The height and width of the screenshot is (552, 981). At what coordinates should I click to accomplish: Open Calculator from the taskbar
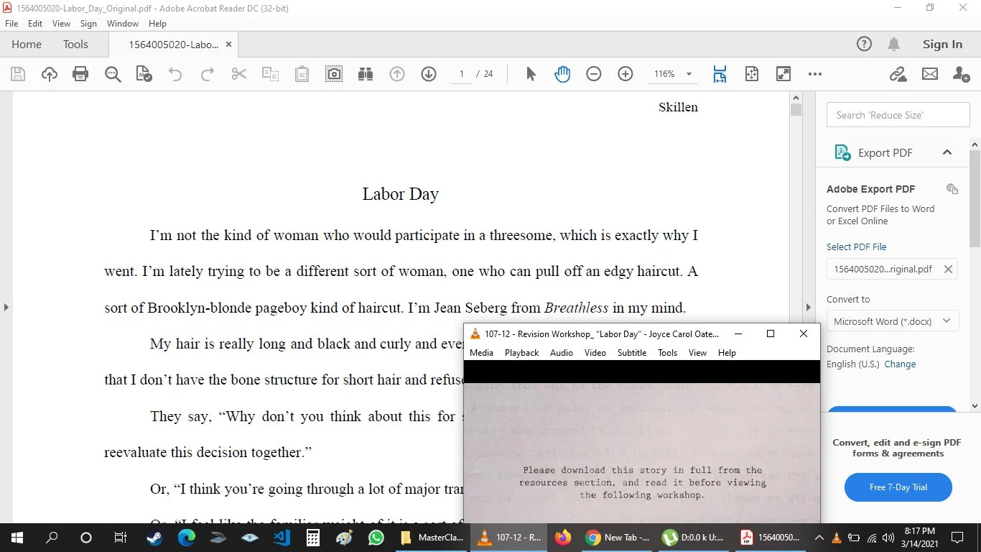[313, 537]
